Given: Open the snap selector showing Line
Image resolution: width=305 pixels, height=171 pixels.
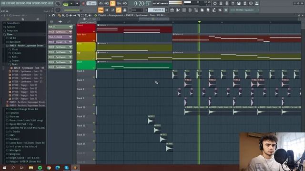Looking at the screenshot, I should click(137, 10).
